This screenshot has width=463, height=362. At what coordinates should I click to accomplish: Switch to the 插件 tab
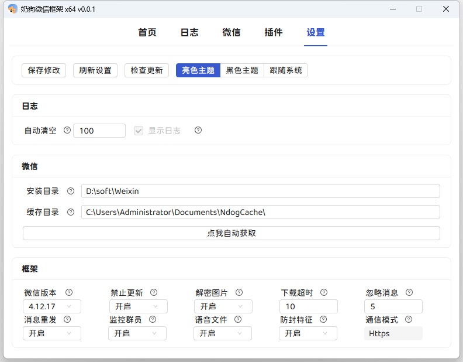coord(274,33)
